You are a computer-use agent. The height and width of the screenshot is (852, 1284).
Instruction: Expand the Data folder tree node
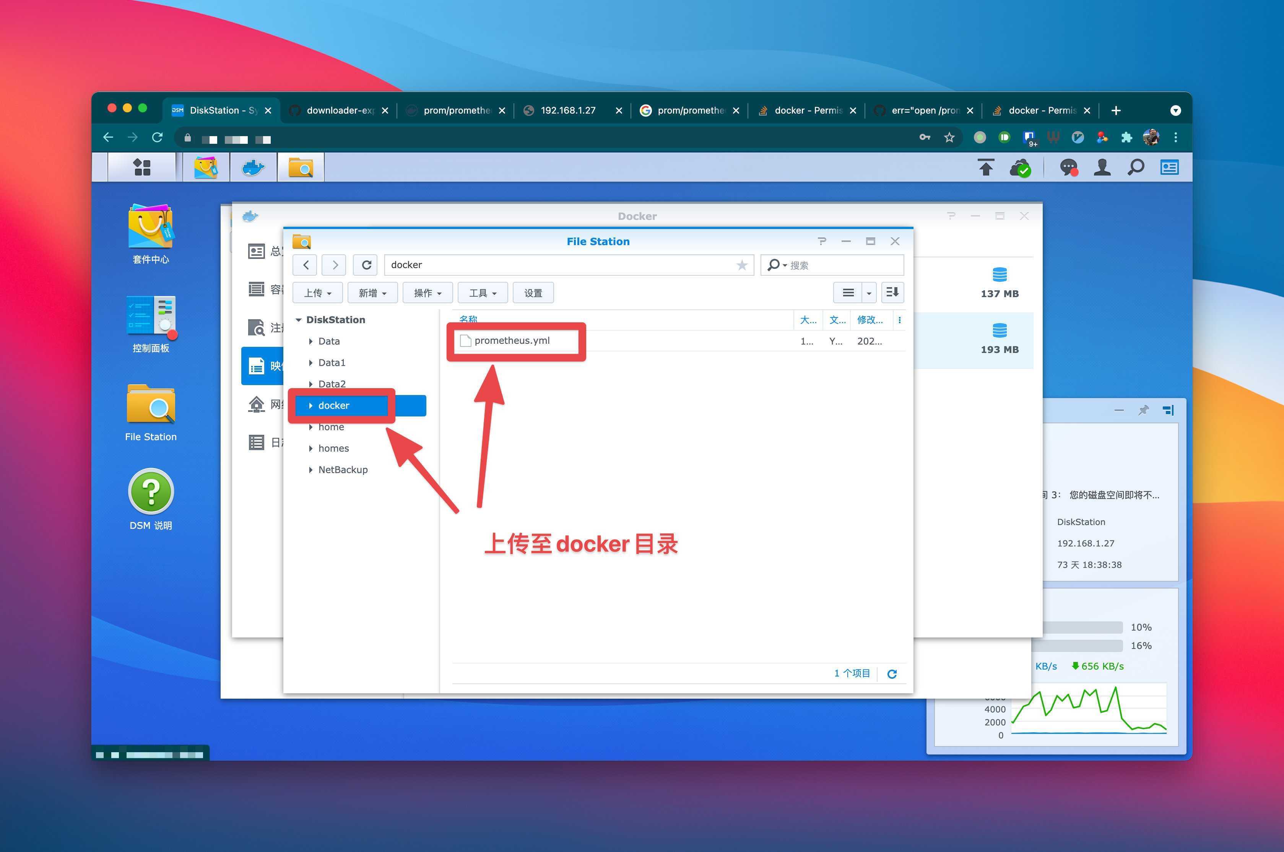click(311, 341)
